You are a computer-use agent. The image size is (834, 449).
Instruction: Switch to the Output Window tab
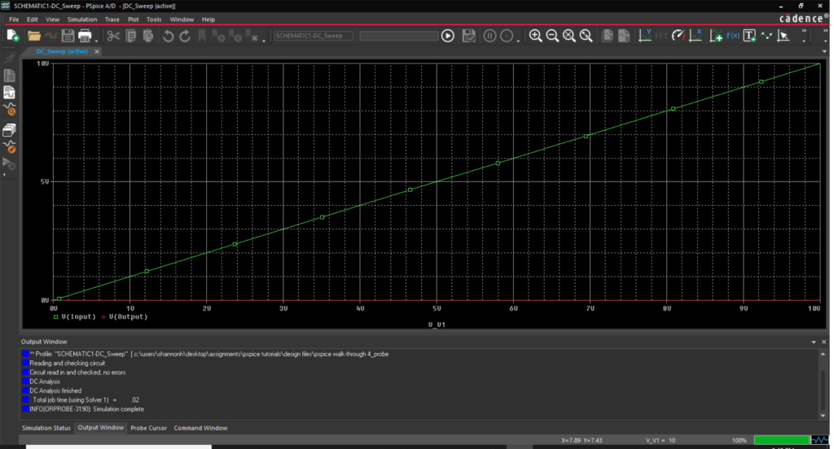100,427
